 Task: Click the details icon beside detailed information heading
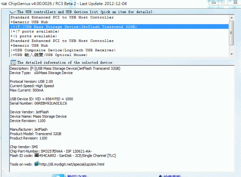click(13, 62)
